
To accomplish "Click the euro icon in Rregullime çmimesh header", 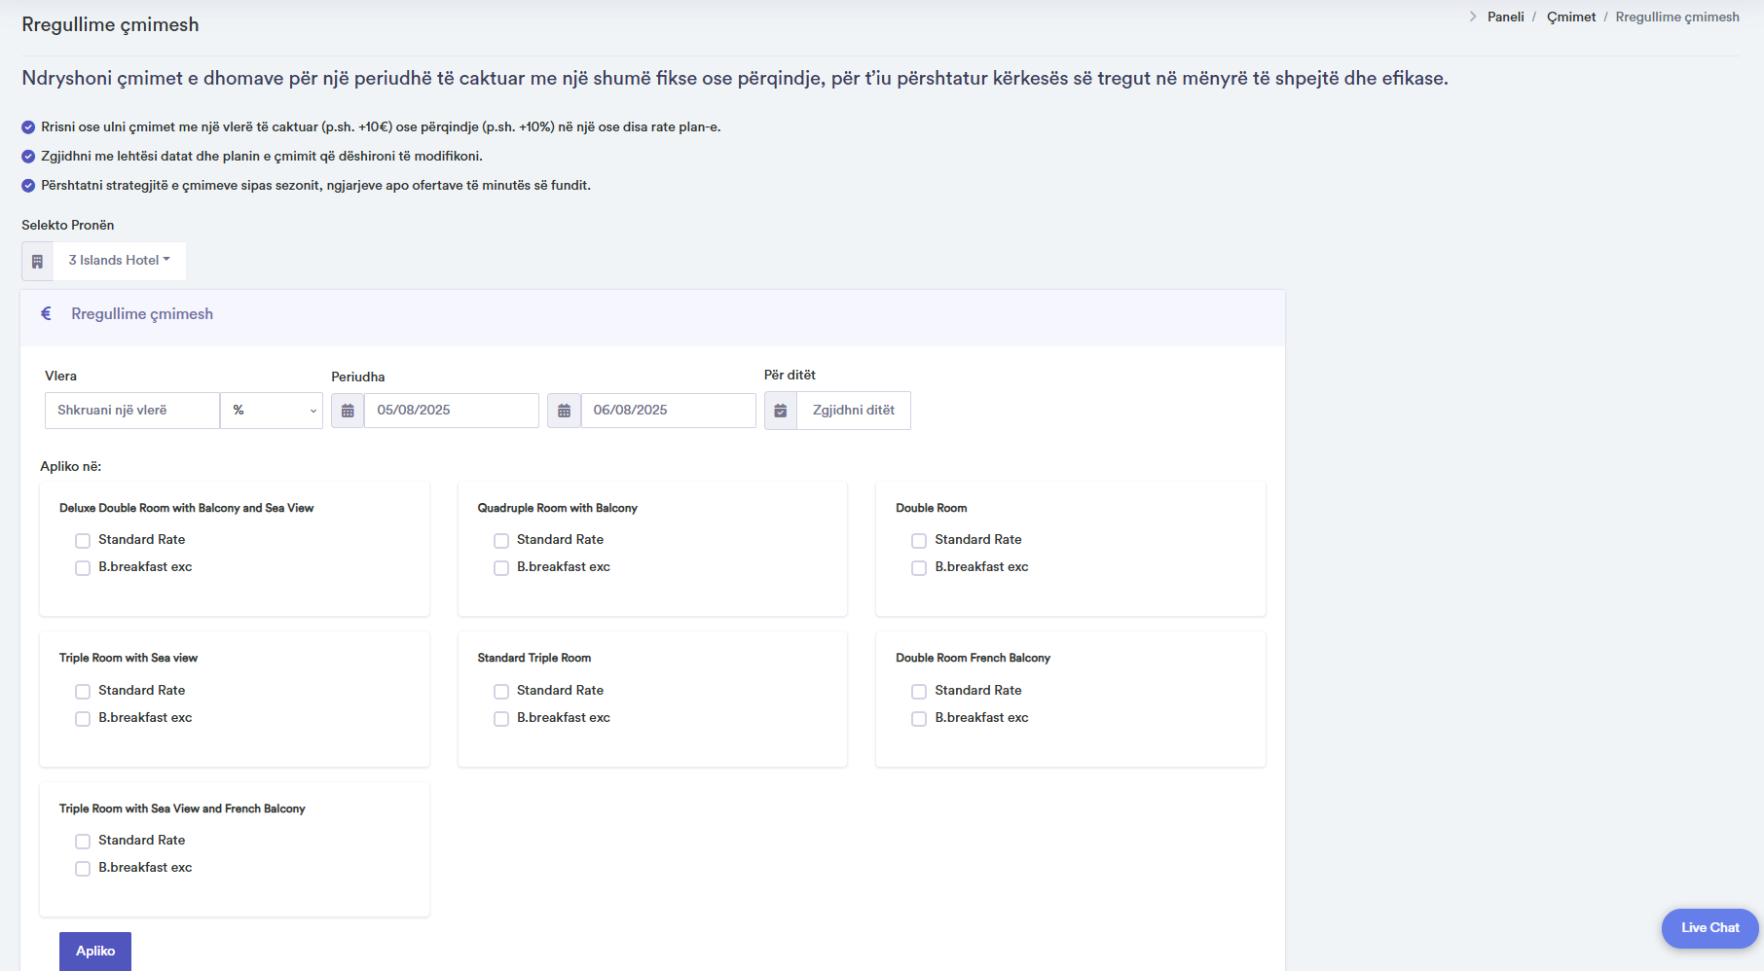I will coord(46,313).
